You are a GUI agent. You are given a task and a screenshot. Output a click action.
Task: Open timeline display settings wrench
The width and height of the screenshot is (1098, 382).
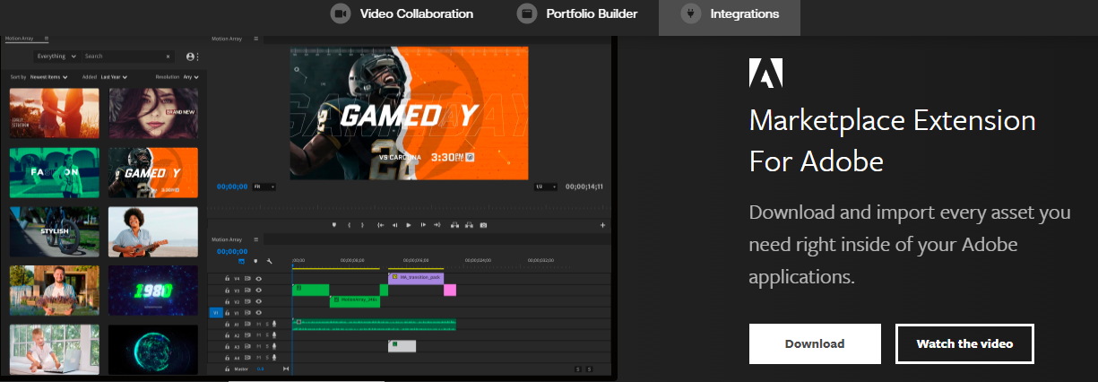point(269,261)
